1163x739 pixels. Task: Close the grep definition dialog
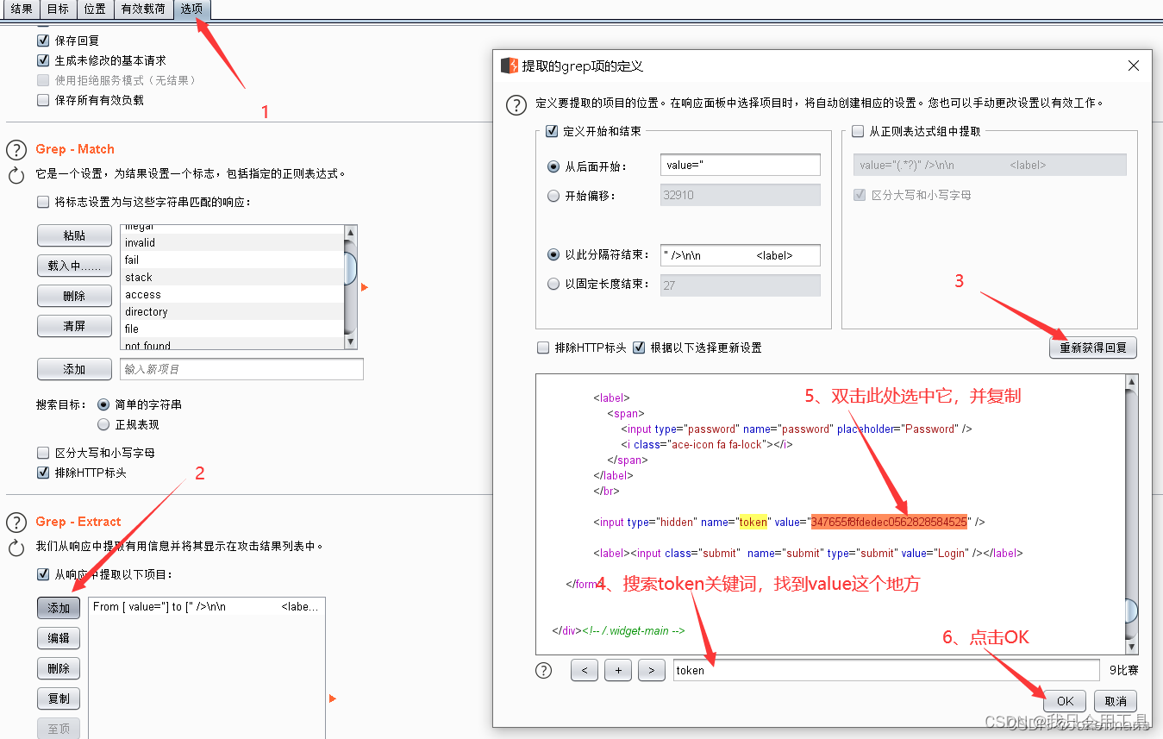click(x=1134, y=66)
